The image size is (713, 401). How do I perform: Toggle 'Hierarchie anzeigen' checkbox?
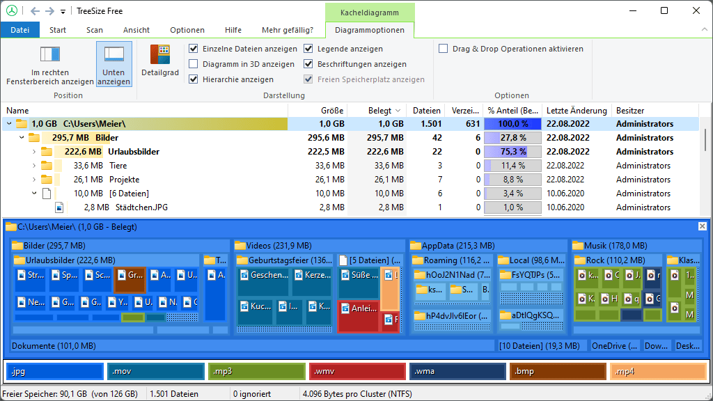[x=194, y=79]
